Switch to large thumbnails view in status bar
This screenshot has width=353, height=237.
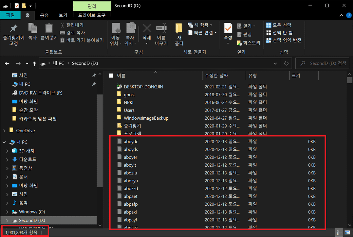pyautogui.click(x=347, y=233)
